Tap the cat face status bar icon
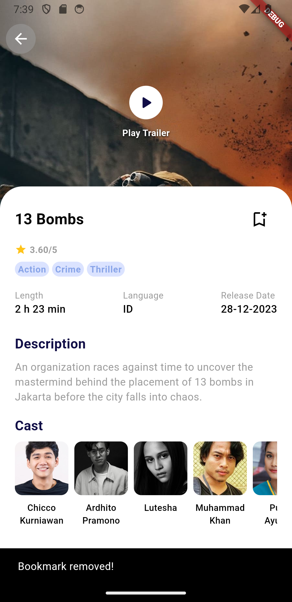This screenshot has height=602, width=292. (x=79, y=9)
